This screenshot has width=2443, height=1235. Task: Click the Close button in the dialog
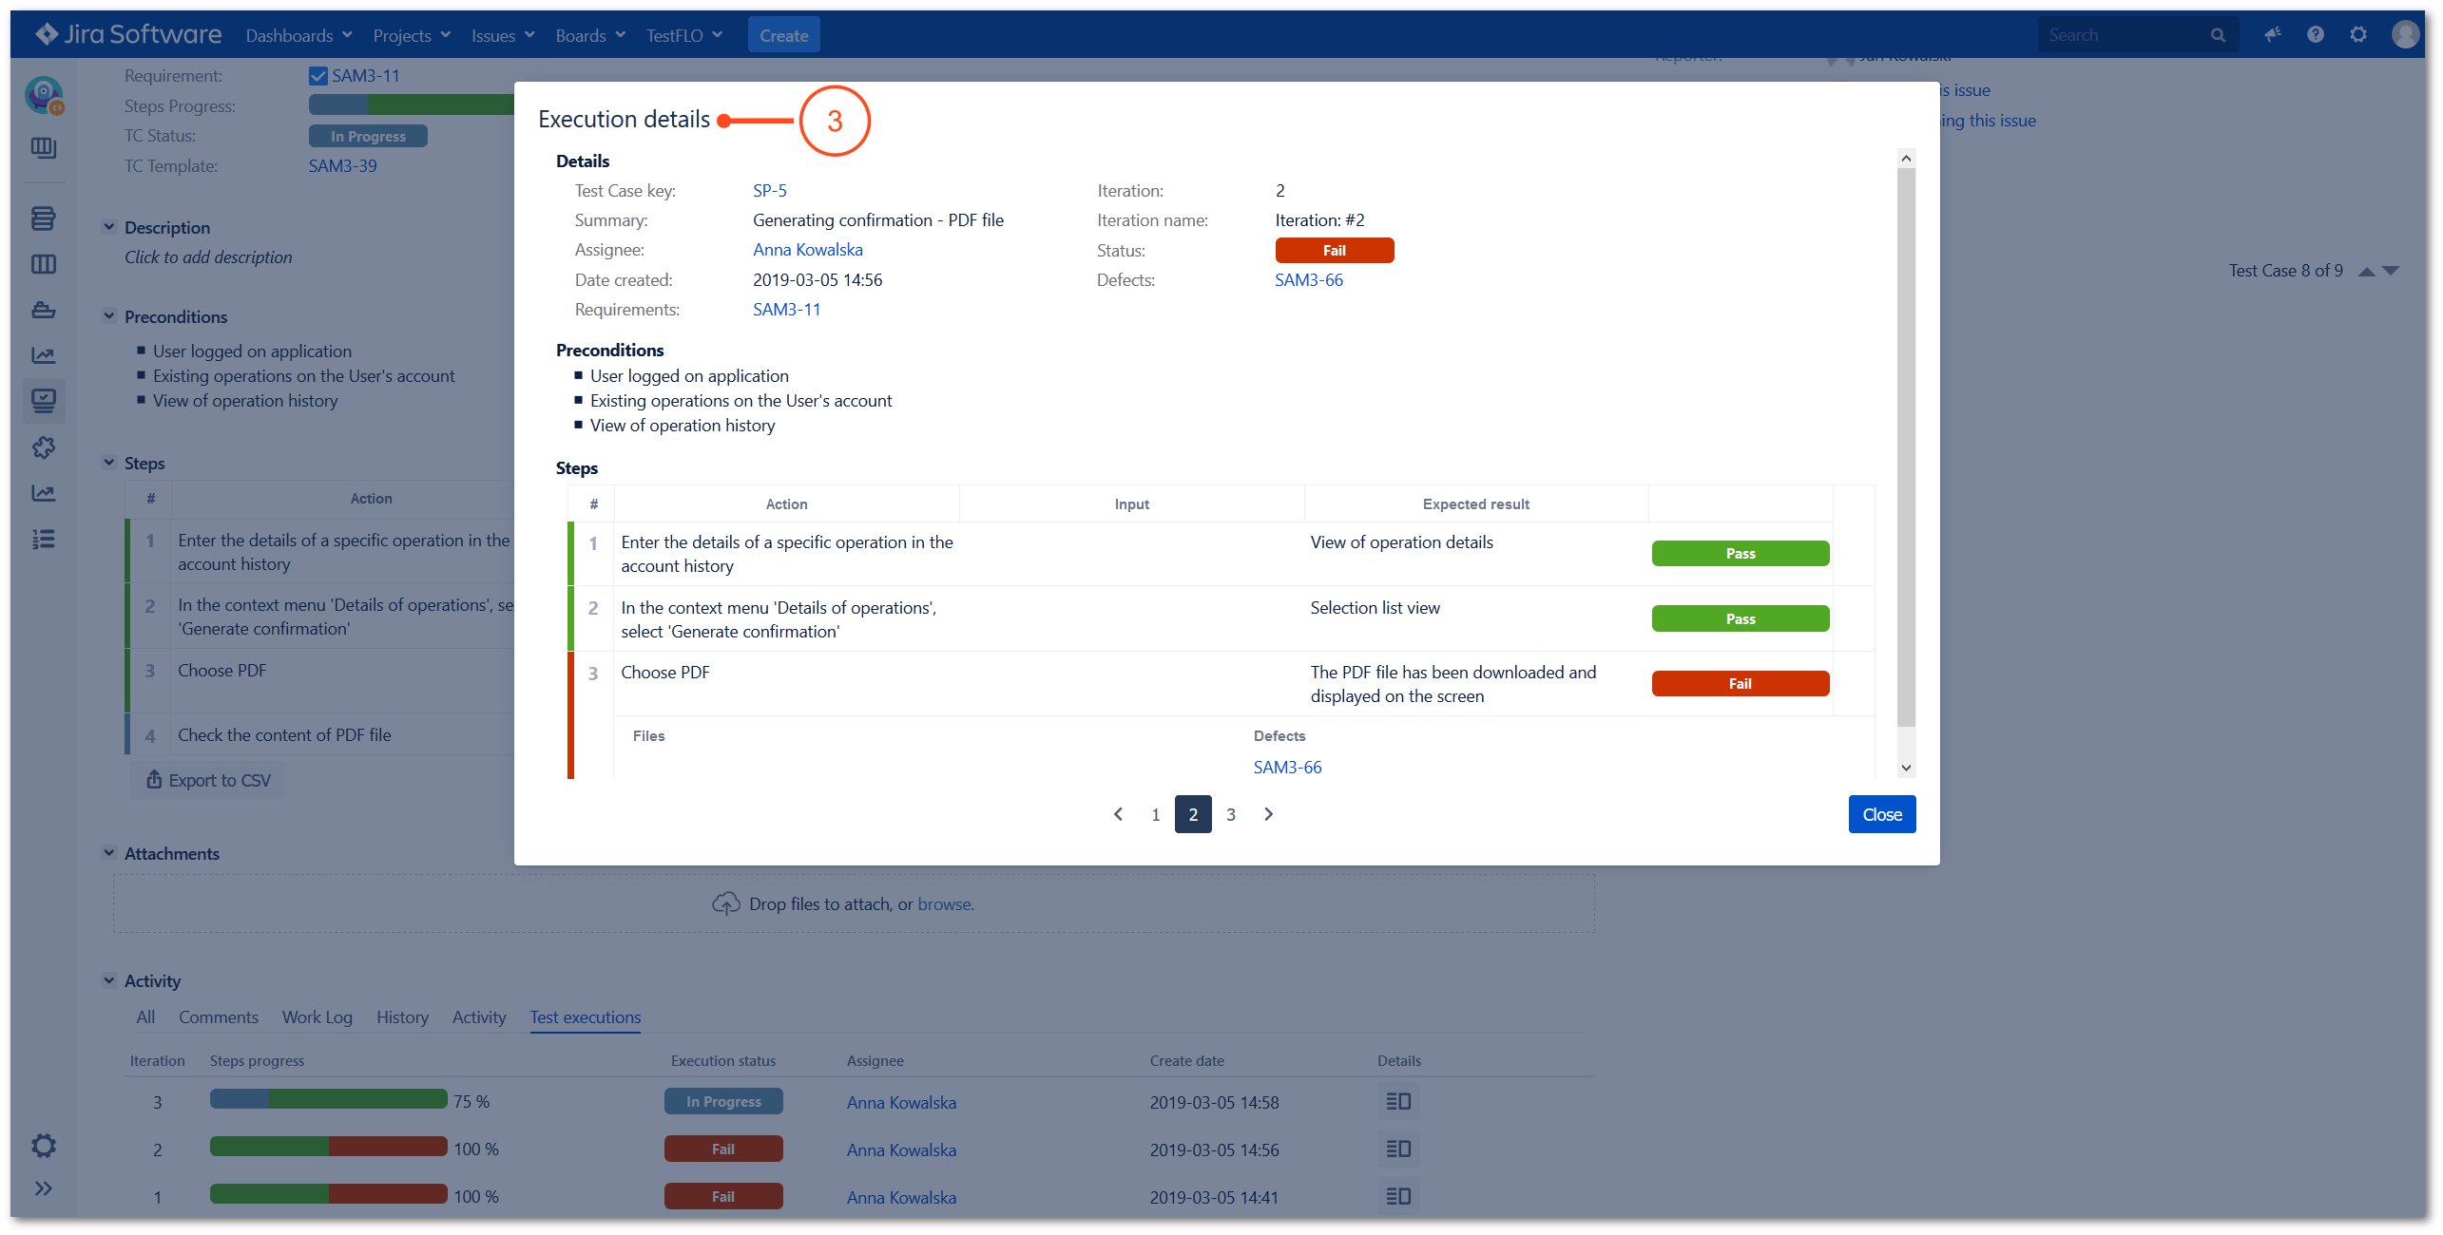coord(1882,813)
